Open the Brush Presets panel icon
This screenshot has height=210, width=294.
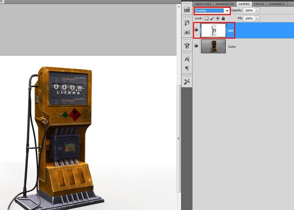[187, 46]
